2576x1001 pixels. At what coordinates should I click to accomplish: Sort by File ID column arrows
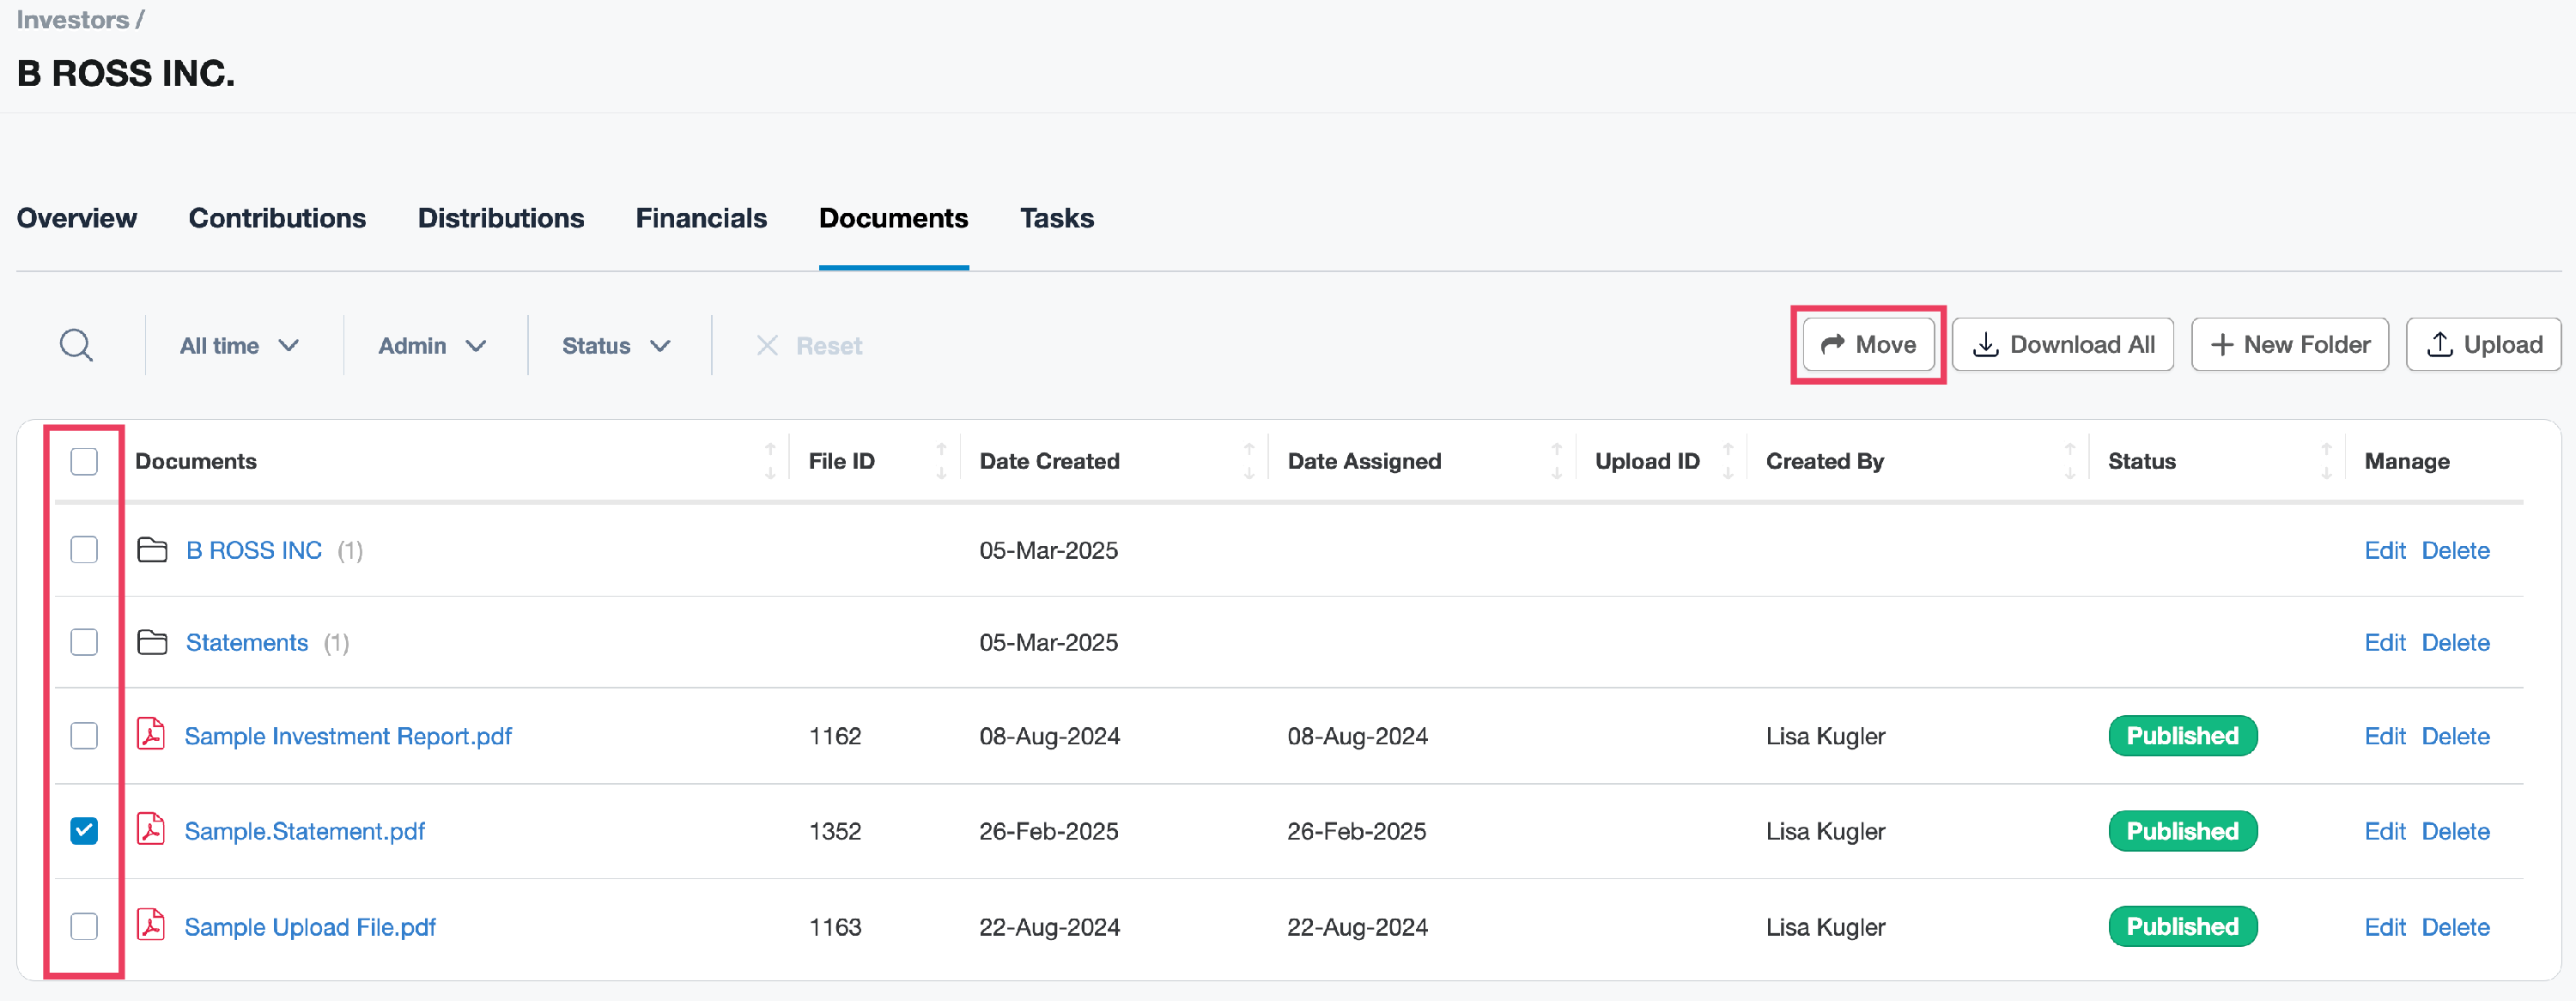click(940, 461)
